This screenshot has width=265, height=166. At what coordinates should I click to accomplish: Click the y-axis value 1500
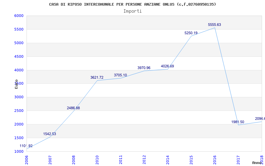pyautogui.click(x=19, y=138)
